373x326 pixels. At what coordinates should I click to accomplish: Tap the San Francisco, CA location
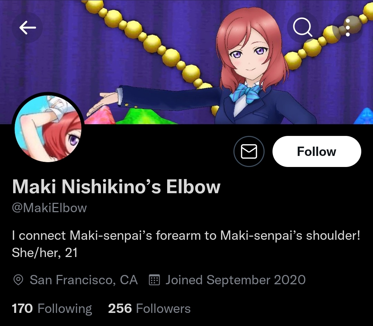pos(84,280)
